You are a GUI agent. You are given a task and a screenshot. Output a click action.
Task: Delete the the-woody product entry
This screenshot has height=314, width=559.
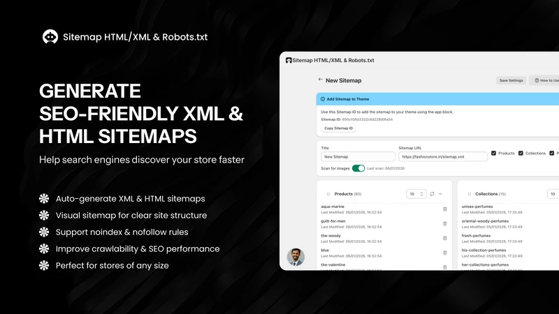point(444,239)
